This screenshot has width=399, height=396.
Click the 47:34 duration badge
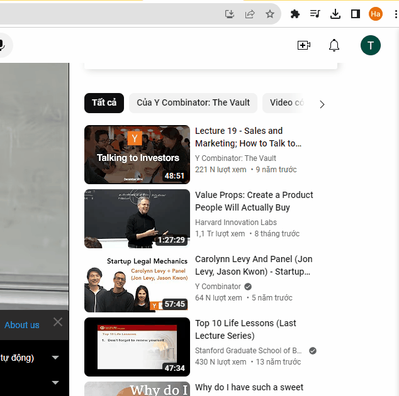click(174, 368)
